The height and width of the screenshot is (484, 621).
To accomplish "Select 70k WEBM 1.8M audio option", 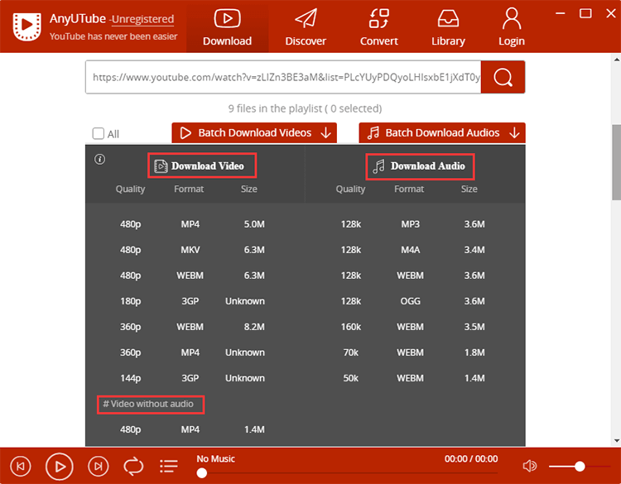I will (x=412, y=352).
